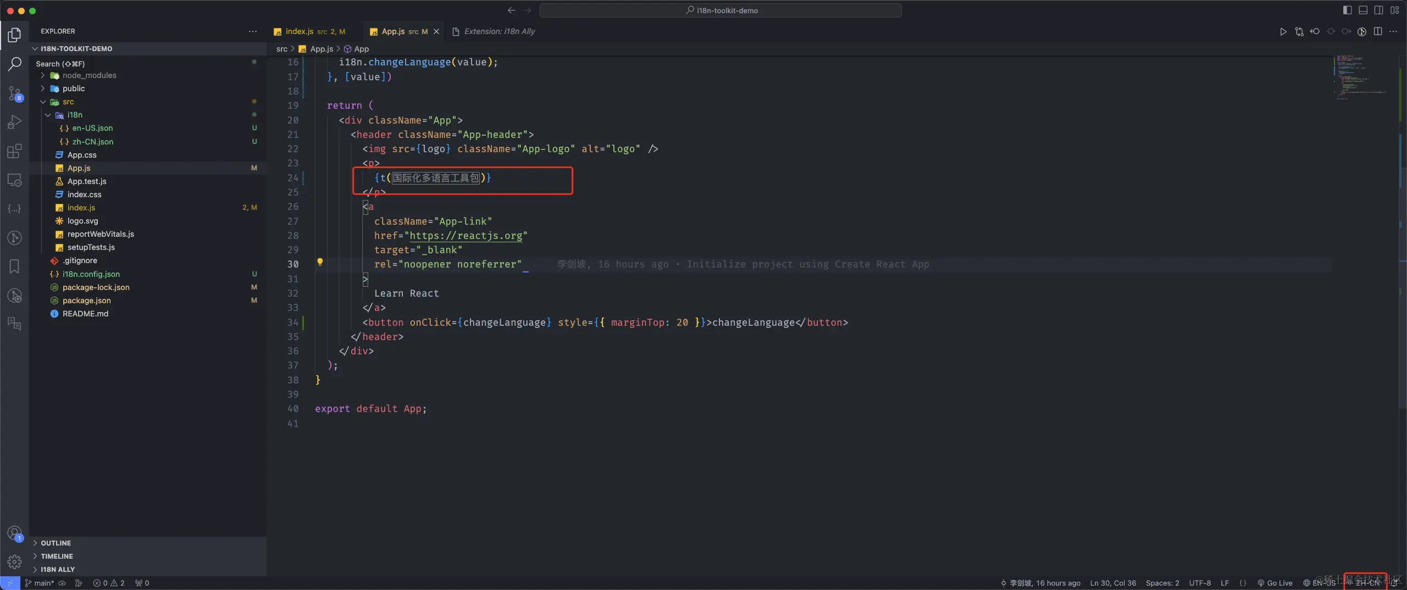Viewport: 1407px width, 590px height.
Task: Open the Extensions view in activity bar
Action: [x=15, y=151]
